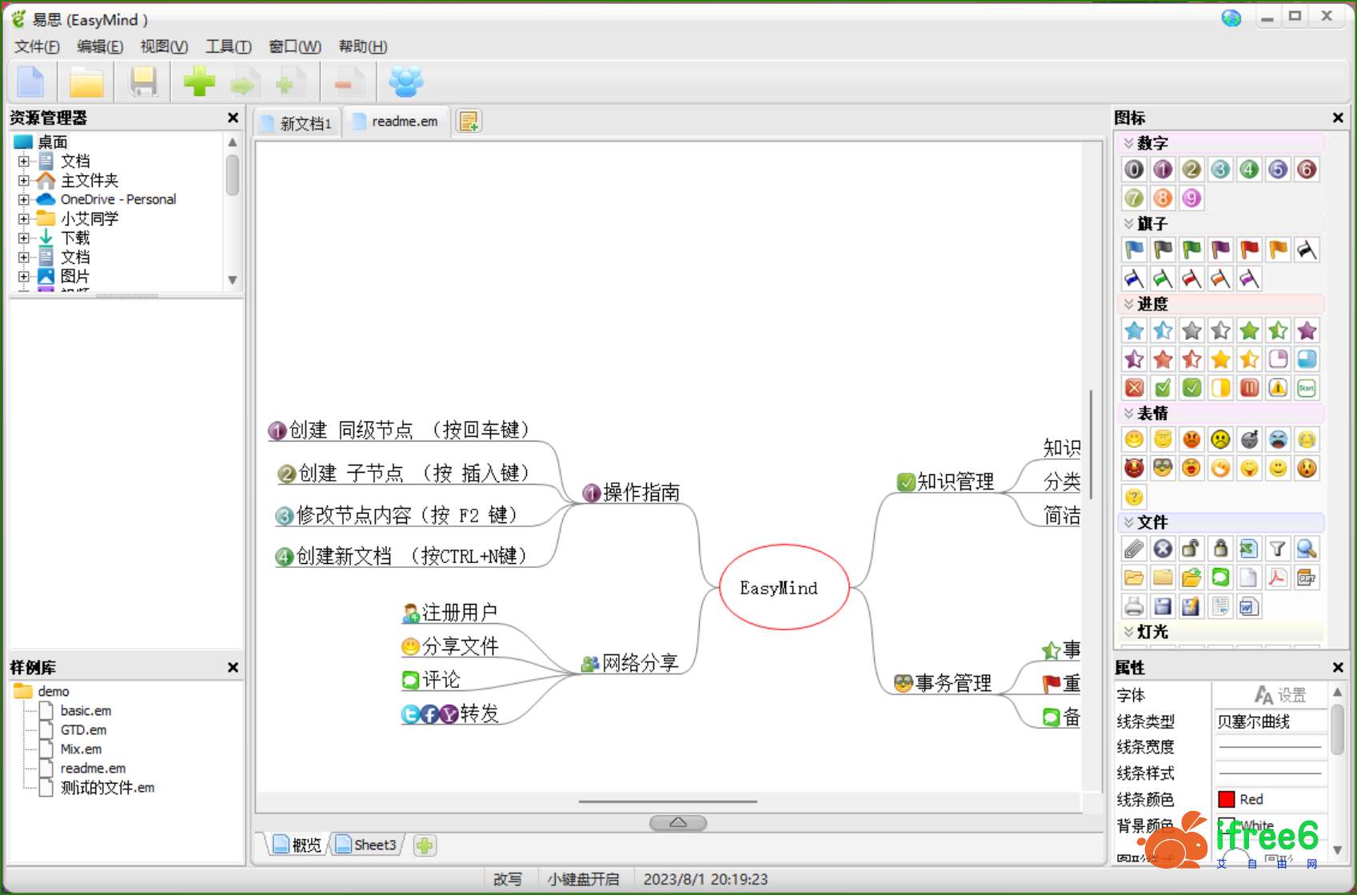Click the Red line color swatch
The image size is (1357, 895).
(1227, 800)
